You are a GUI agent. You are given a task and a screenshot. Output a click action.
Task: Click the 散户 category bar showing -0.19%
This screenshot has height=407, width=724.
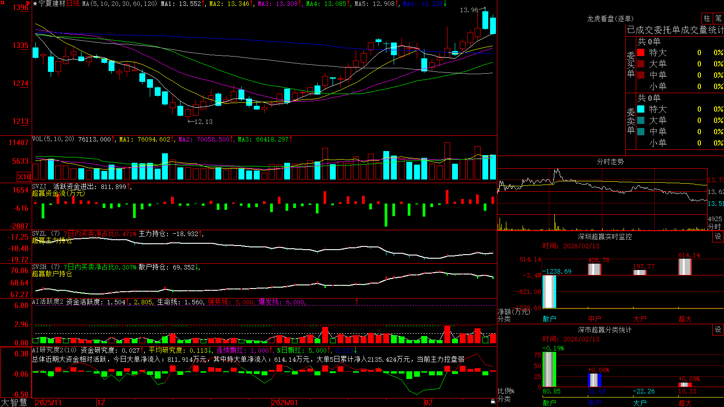[x=549, y=369]
